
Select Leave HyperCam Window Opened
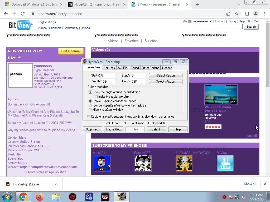pyautogui.click(x=90, y=101)
